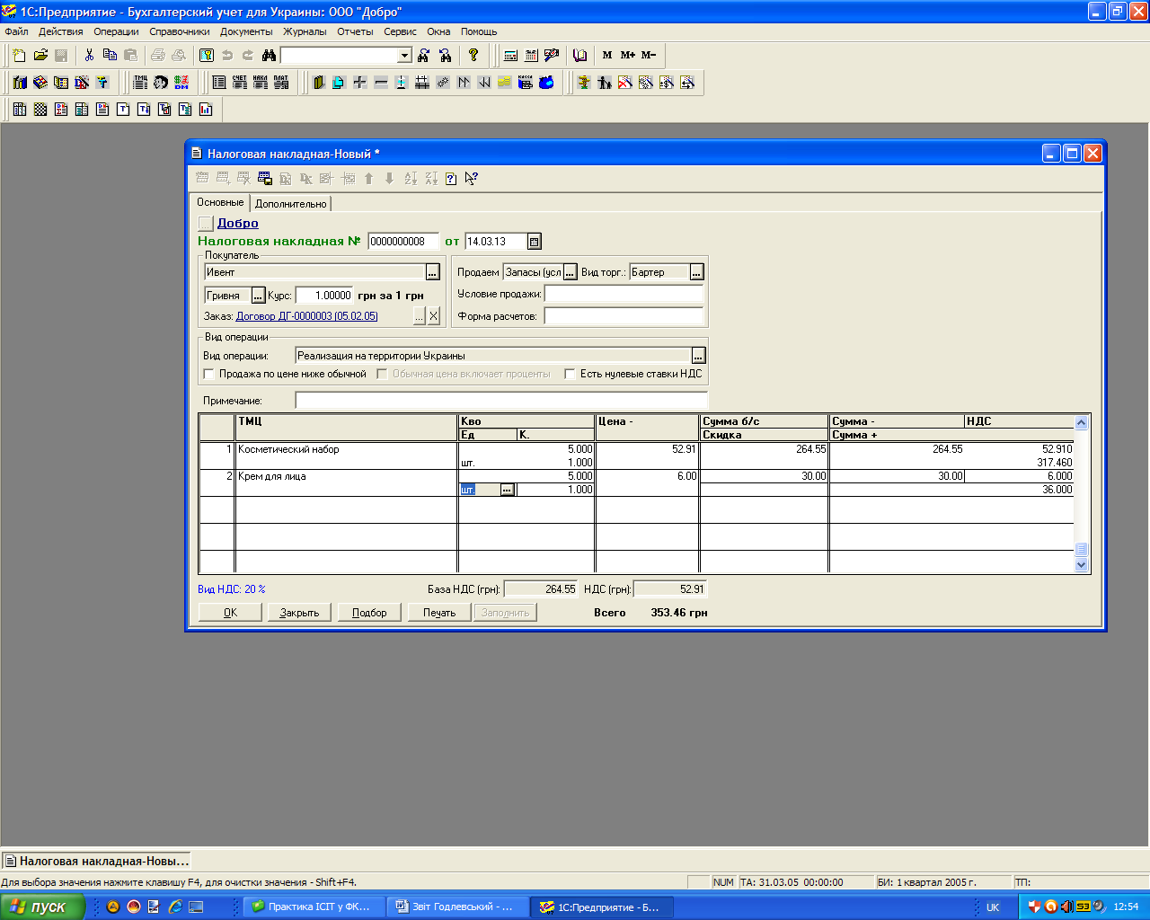Click the blue globe icon in toolbar

(x=546, y=83)
